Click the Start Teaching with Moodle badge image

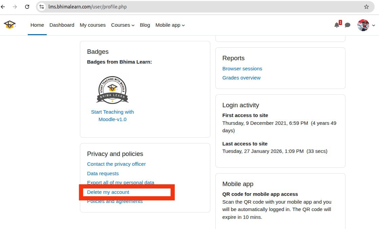coord(112,90)
